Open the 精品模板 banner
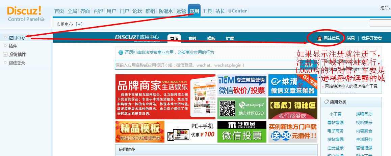The image size is (391, 156). [140, 132]
